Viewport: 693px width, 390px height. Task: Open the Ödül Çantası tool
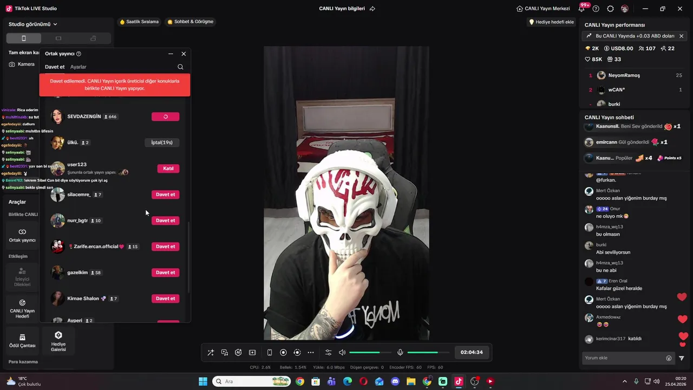[22, 340]
